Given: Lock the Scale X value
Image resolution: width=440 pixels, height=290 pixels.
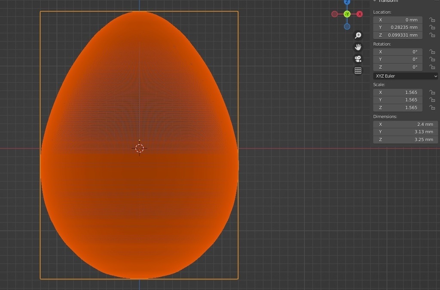Looking at the screenshot, I should [432, 93].
